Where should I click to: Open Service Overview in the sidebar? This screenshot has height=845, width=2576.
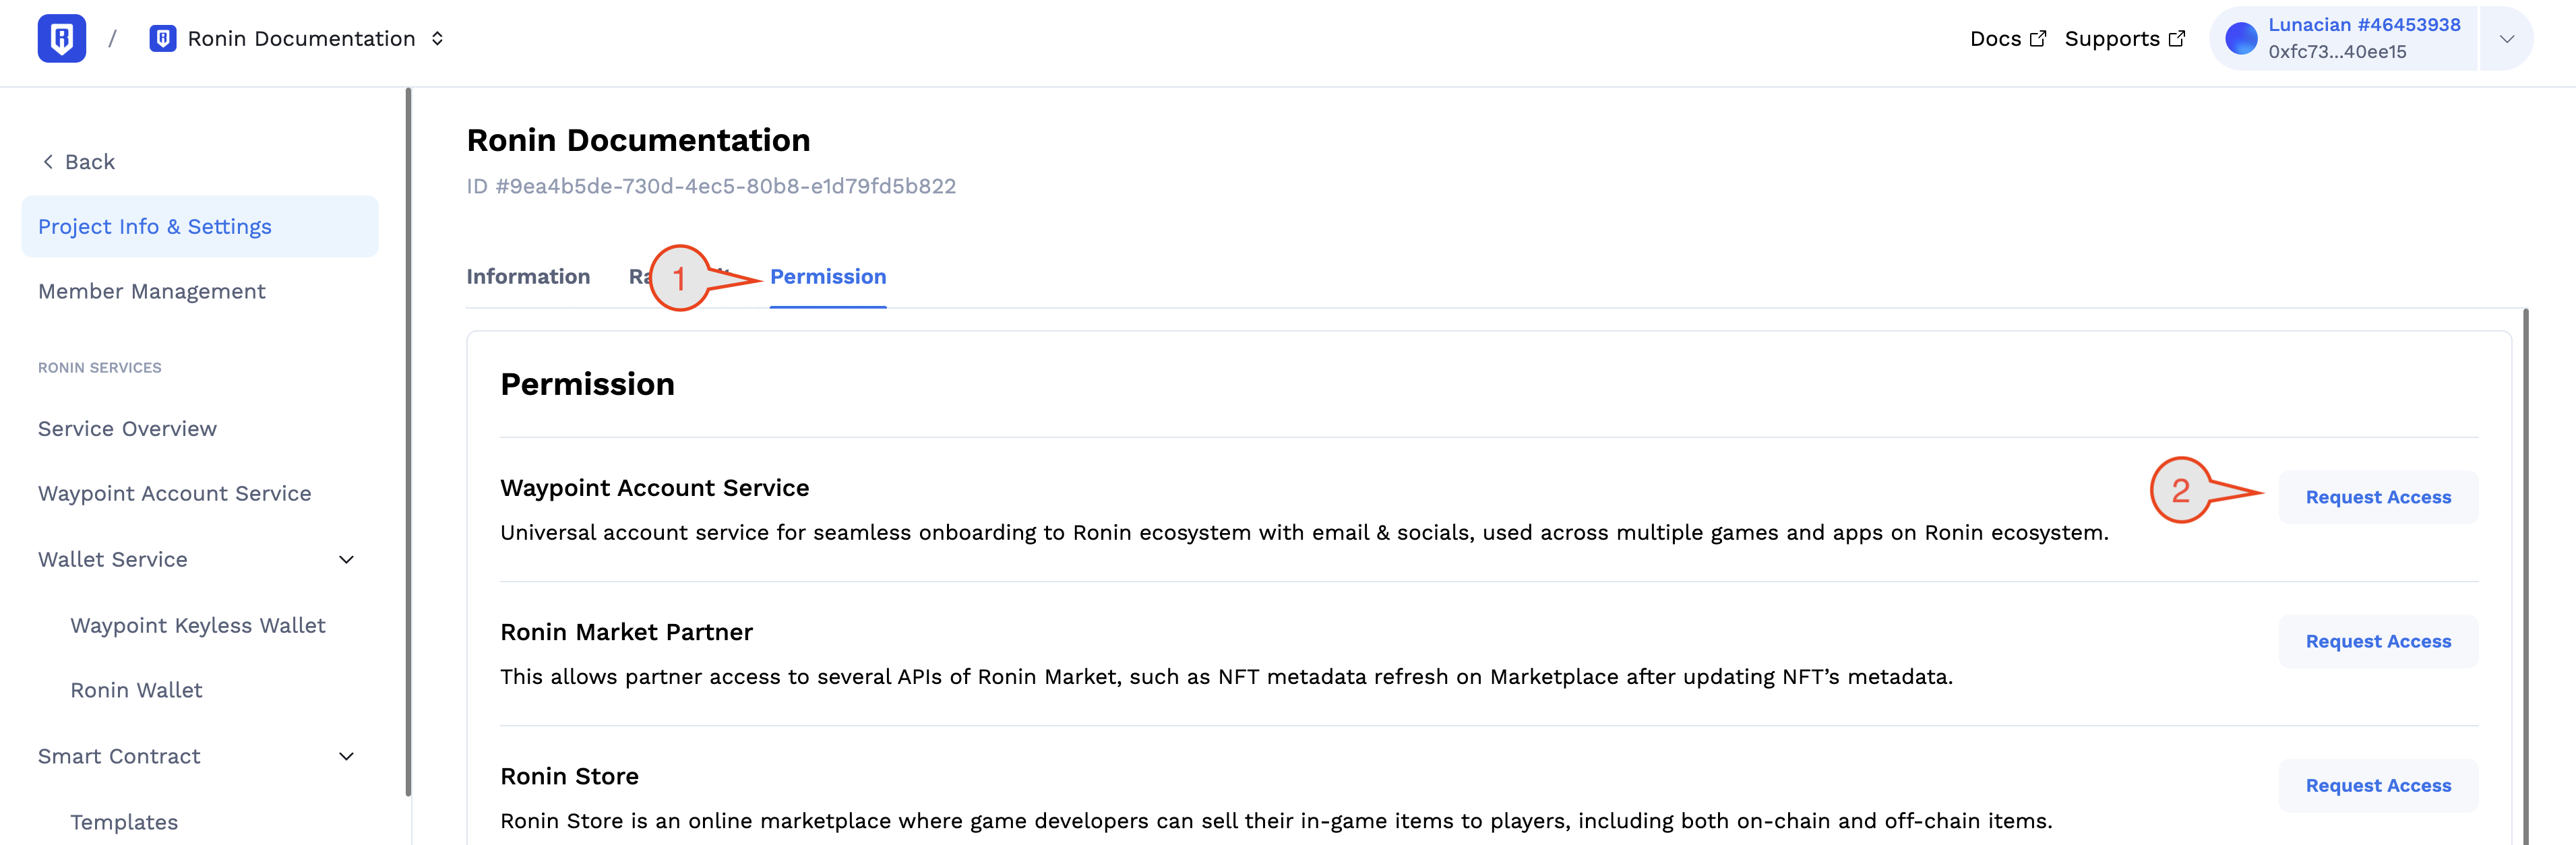pyautogui.click(x=127, y=428)
